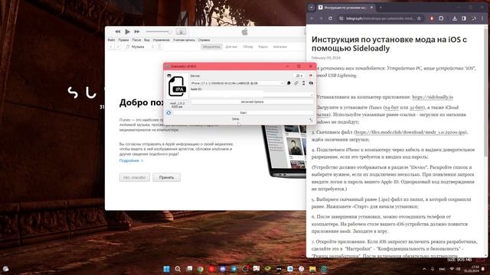The image size is (490, 275).
Task: Open taskbar Search
Action: (178, 269)
